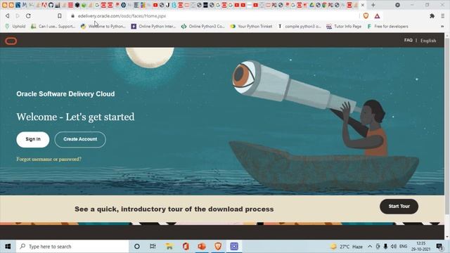450x253 pixels.
Task: Open Tutor Info Page bookmark
Action: tap(344, 27)
